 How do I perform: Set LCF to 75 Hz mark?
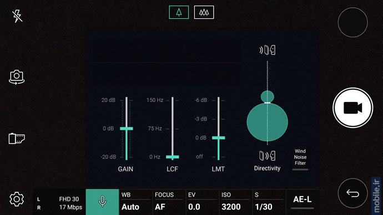tap(173, 129)
